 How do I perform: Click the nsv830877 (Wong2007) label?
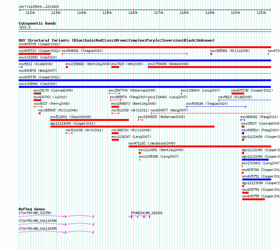pyautogui.click(x=170, y=110)
